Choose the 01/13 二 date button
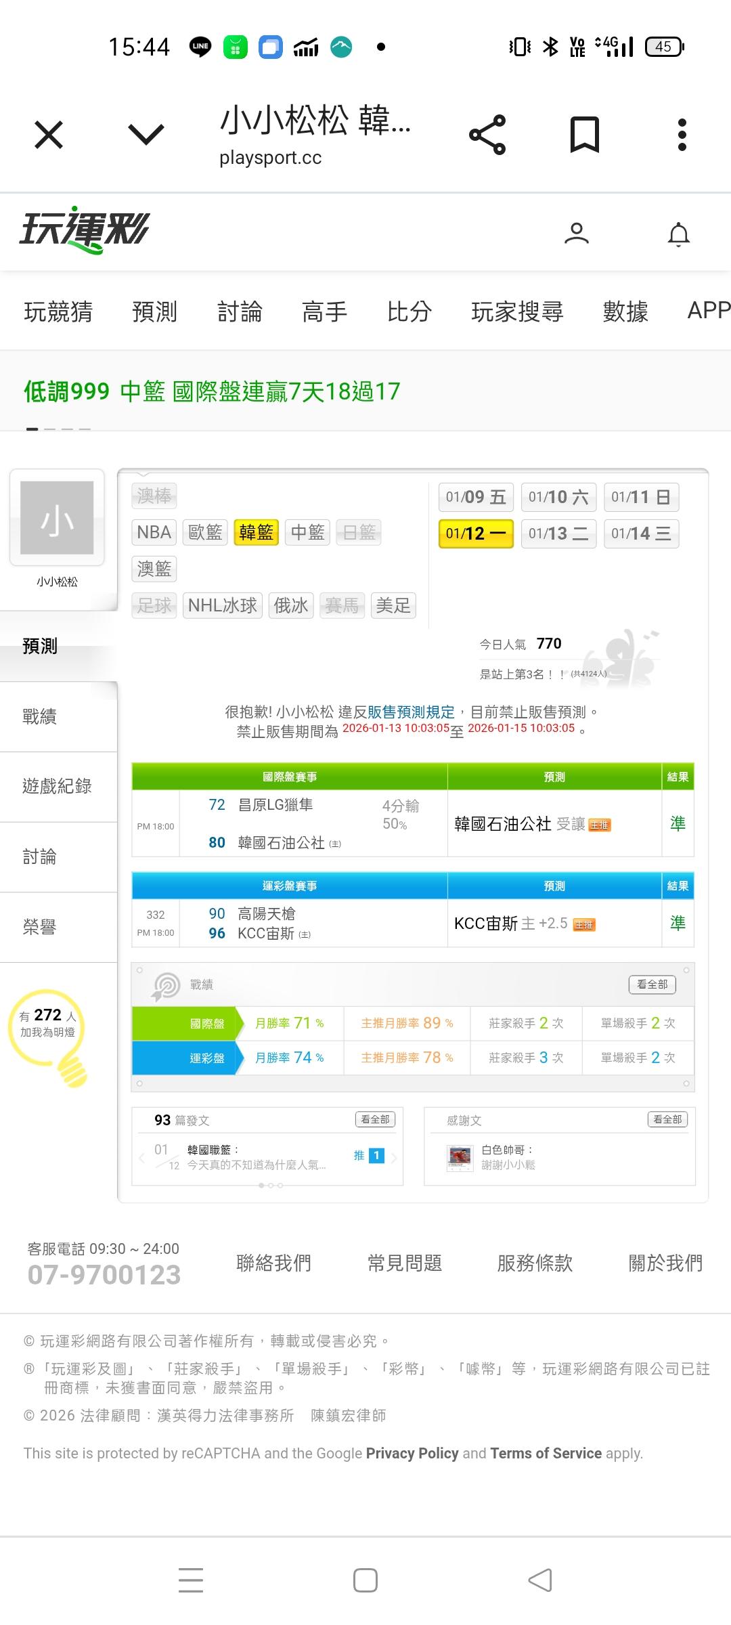This screenshot has width=731, height=1625. 558,534
